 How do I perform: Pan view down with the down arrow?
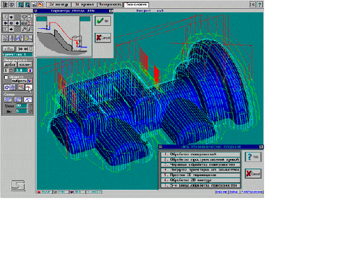click(11, 29)
